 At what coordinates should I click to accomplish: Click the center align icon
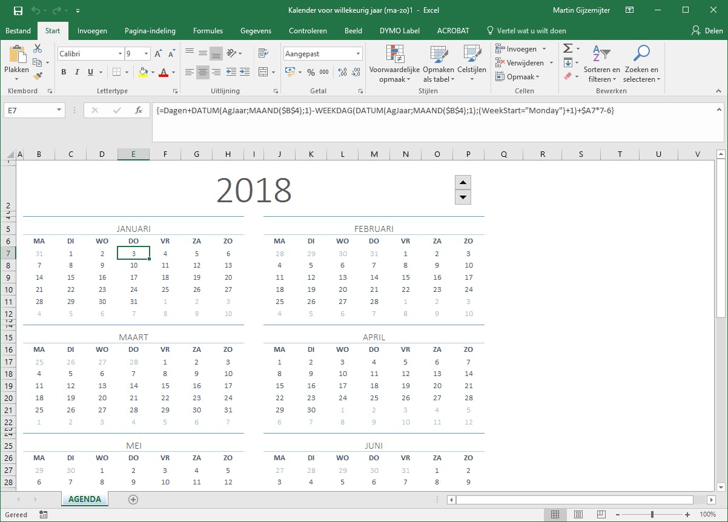(x=202, y=72)
